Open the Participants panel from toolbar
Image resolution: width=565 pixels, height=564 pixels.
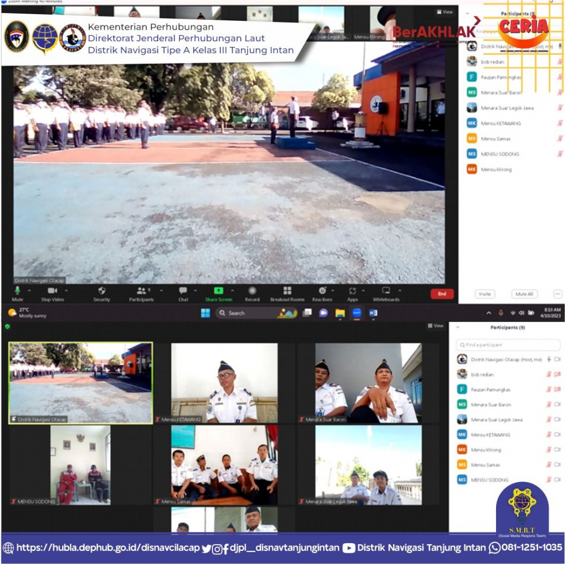[x=141, y=294]
